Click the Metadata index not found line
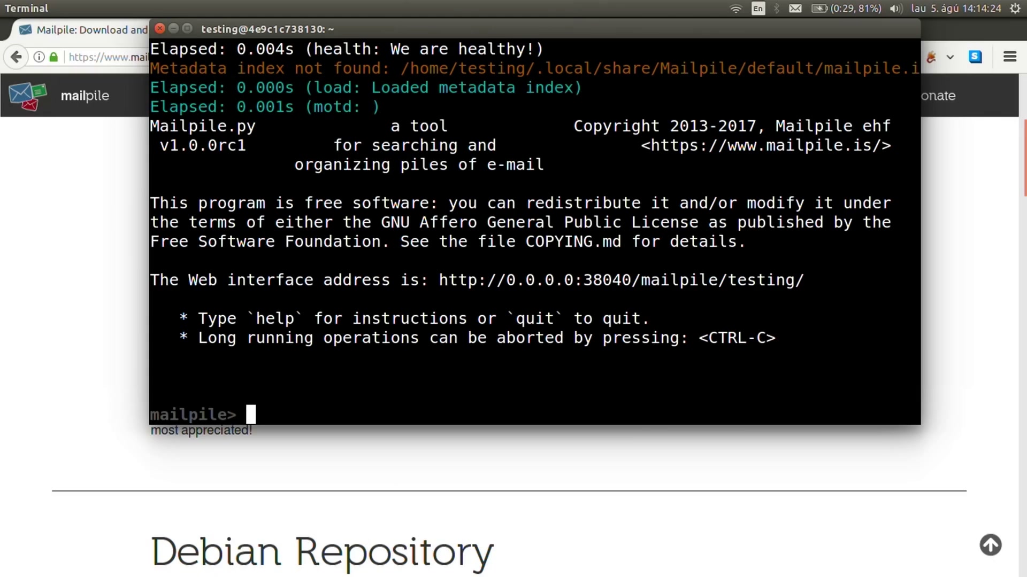 point(535,68)
